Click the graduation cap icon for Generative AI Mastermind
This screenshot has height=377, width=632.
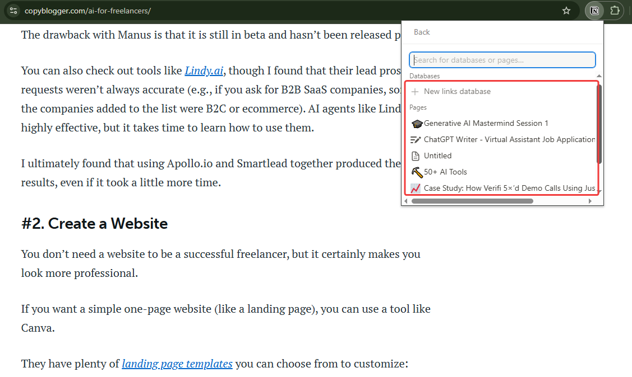416,124
